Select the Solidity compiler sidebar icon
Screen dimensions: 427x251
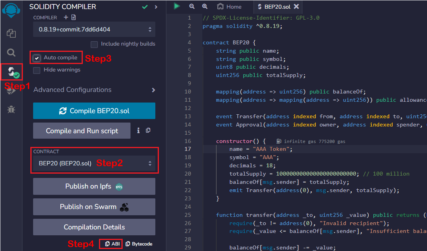tap(11, 72)
